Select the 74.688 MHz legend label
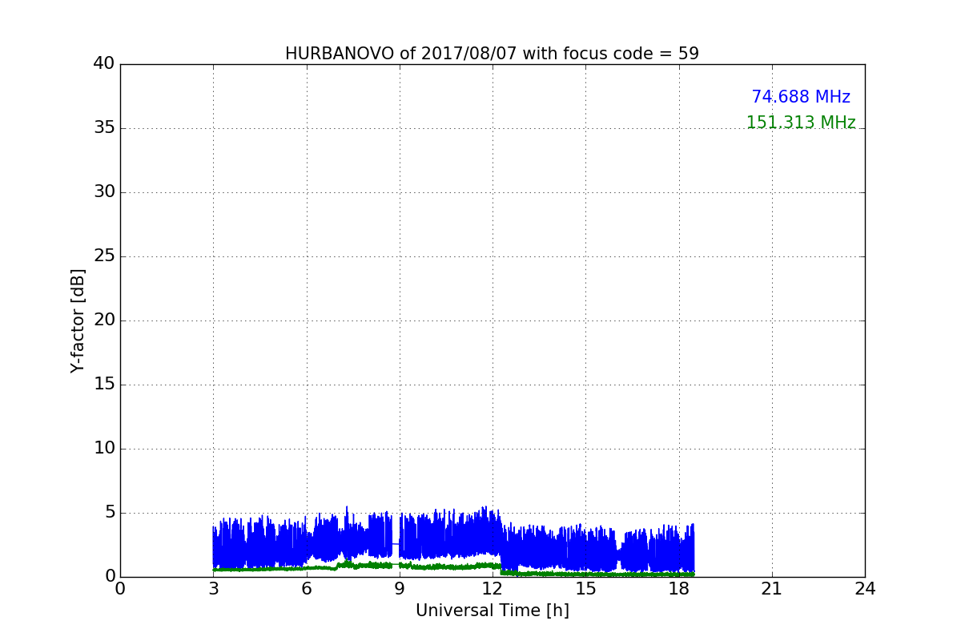Screen dimensions: 961x641 tap(801, 97)
